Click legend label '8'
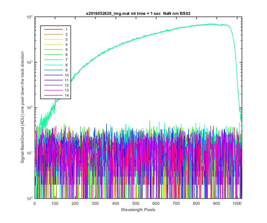 (66, 65)
